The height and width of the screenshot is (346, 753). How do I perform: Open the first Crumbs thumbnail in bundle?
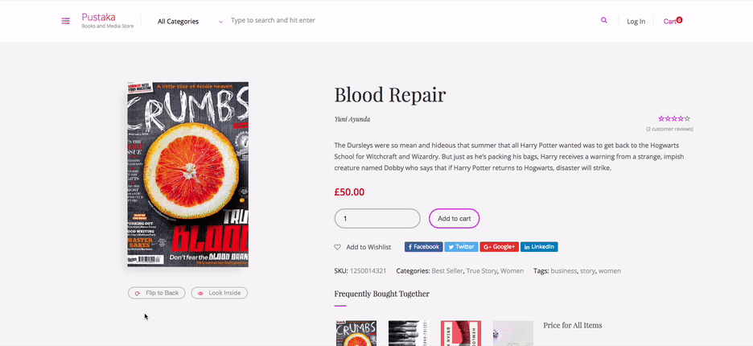356,333
